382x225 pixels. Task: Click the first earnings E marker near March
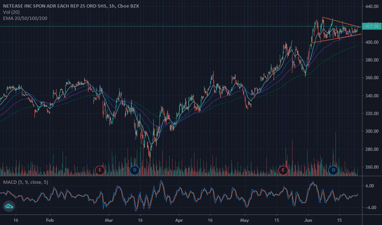point(100,170)
